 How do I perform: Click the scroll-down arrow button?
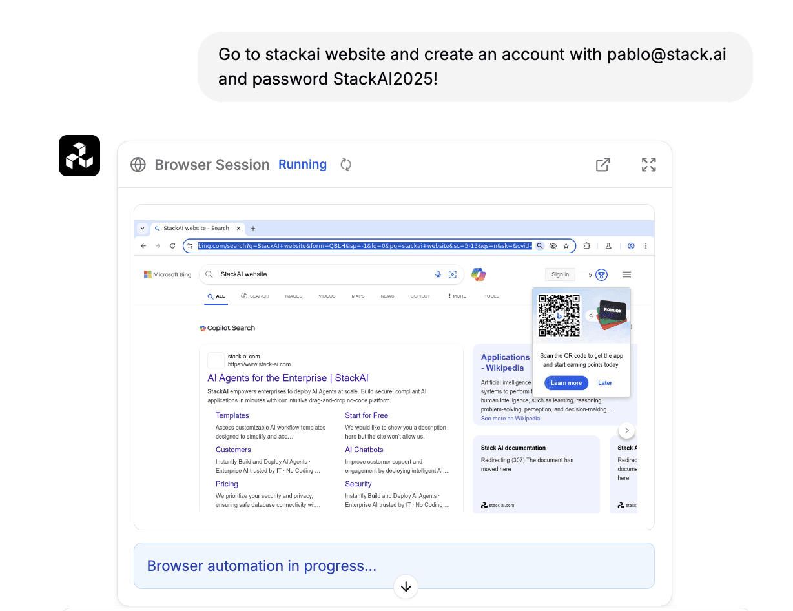[x=406, y=586]
